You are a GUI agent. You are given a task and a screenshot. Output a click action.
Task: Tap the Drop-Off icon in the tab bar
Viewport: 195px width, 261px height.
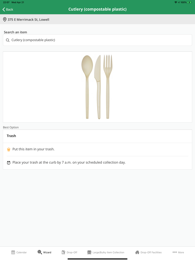[64, 252]
